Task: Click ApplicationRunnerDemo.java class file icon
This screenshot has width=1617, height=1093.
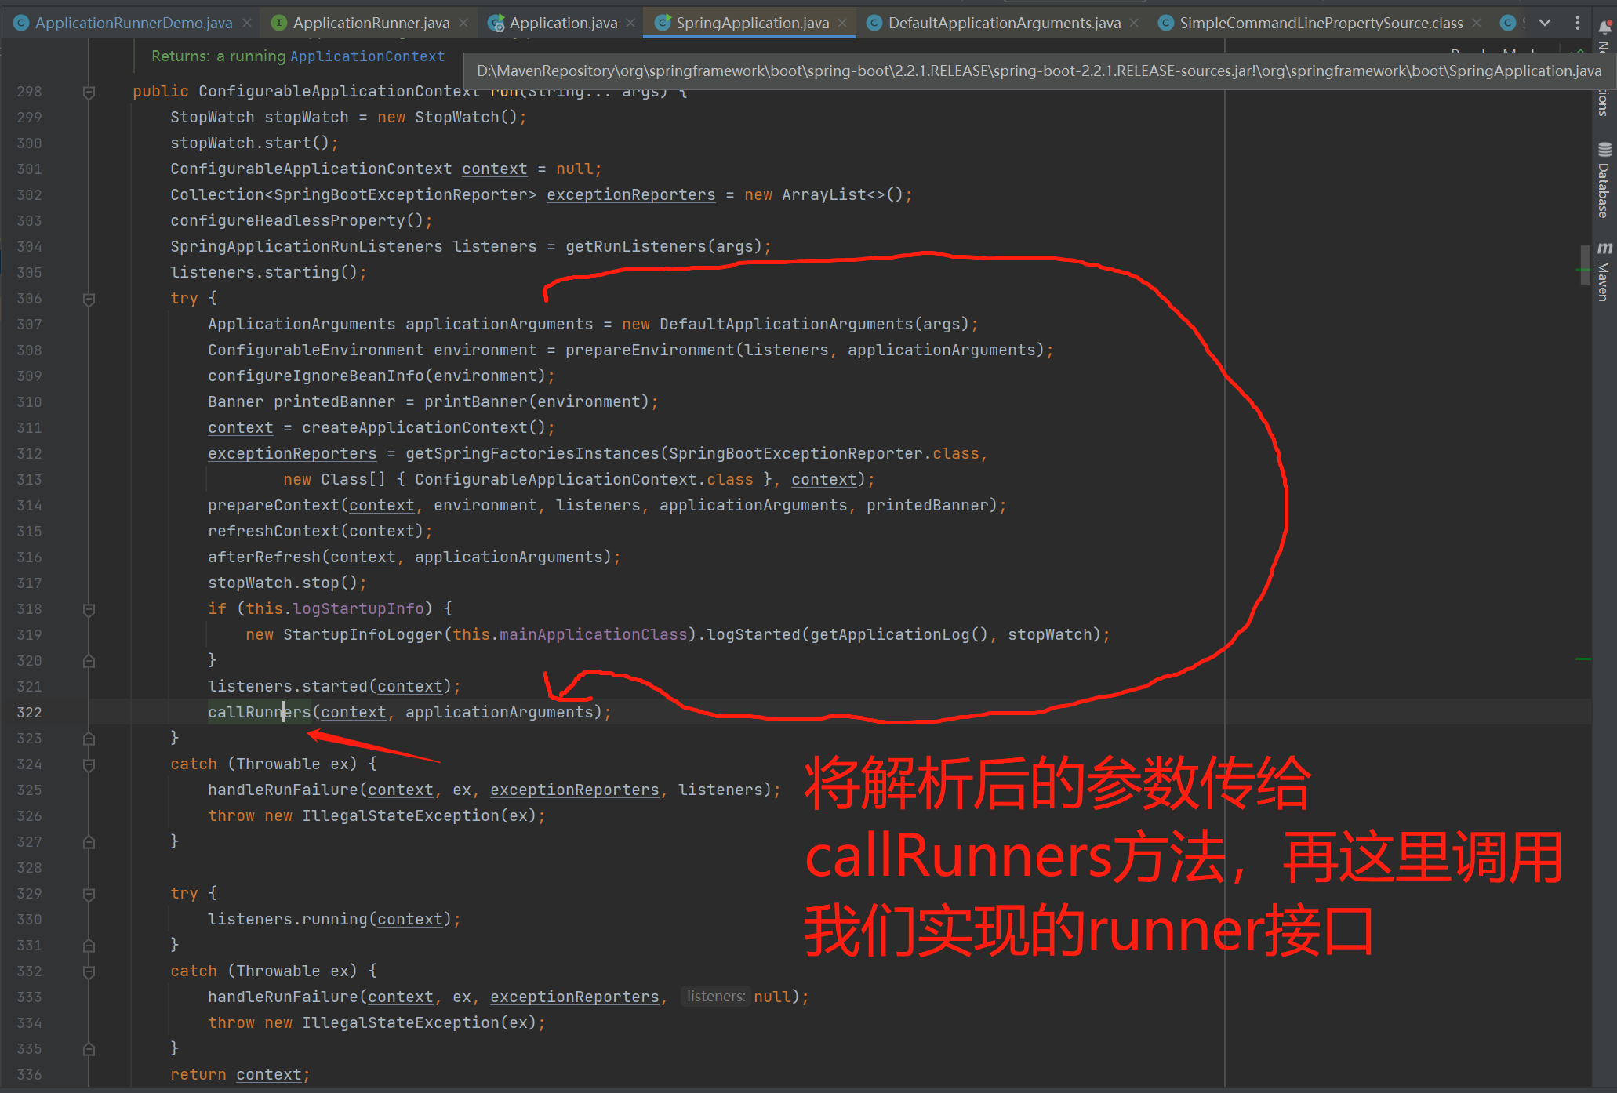Action: (22, 23)
